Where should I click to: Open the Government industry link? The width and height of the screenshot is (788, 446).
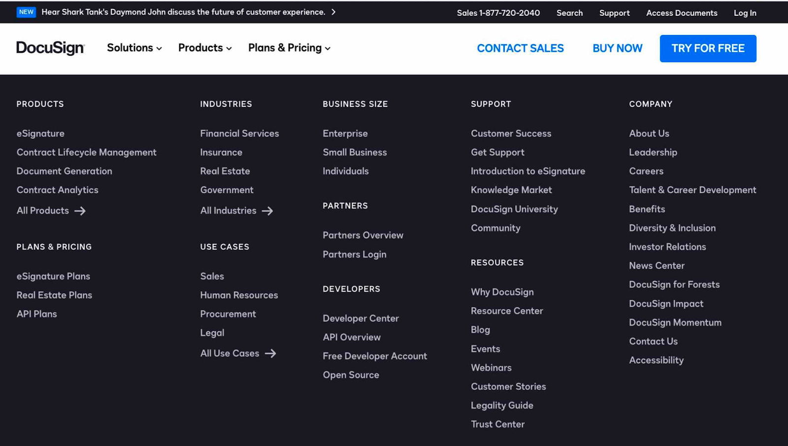coord(227,190)
